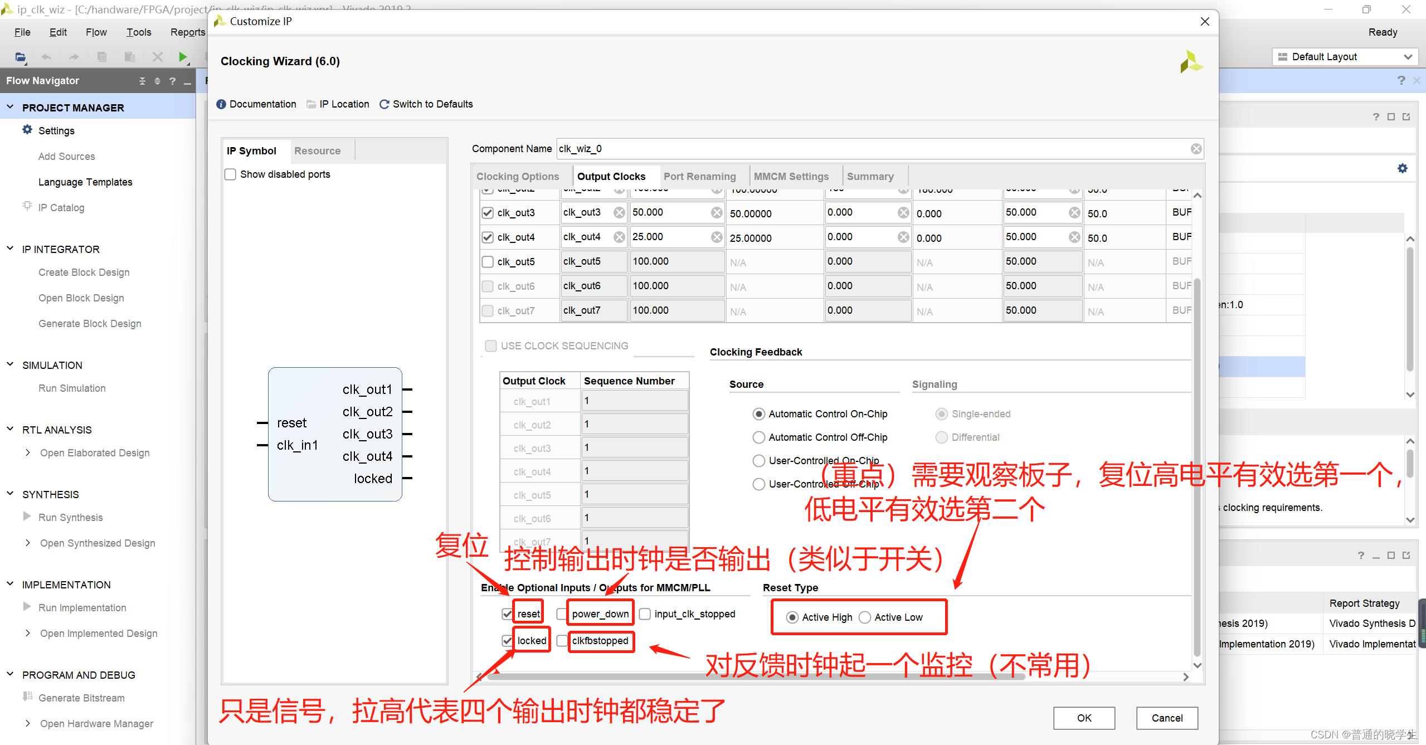Confirm IP customization with OK
Viewport: 1426px width, 745px height.
[1083, 718]
